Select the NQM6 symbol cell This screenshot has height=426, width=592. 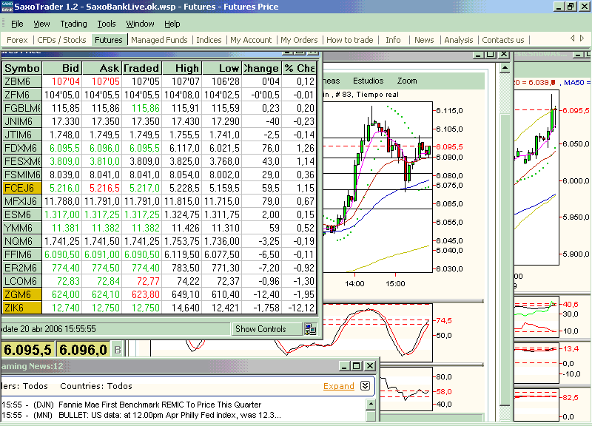coord(22,241)
